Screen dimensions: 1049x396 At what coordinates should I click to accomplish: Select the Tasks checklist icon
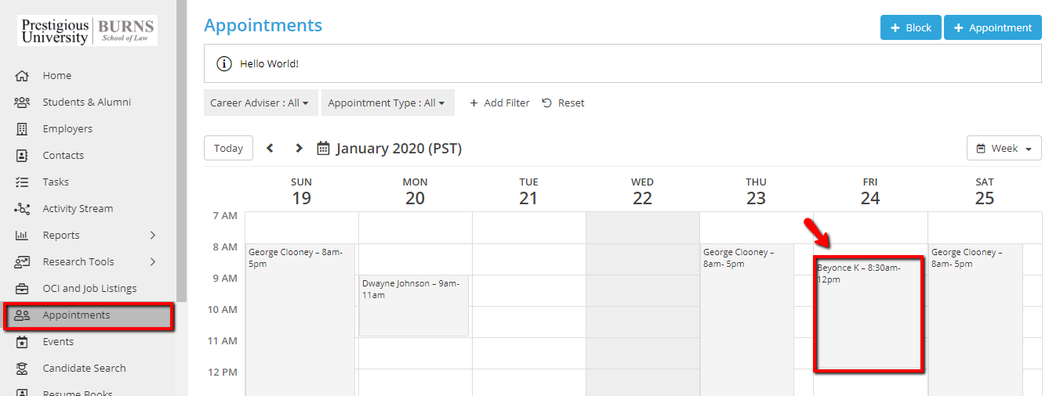click(x=22, y=182)
